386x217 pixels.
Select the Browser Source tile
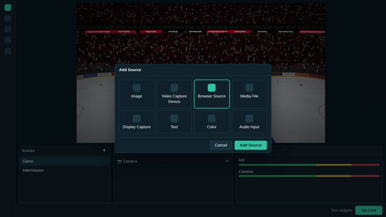(x=212, y=94)
